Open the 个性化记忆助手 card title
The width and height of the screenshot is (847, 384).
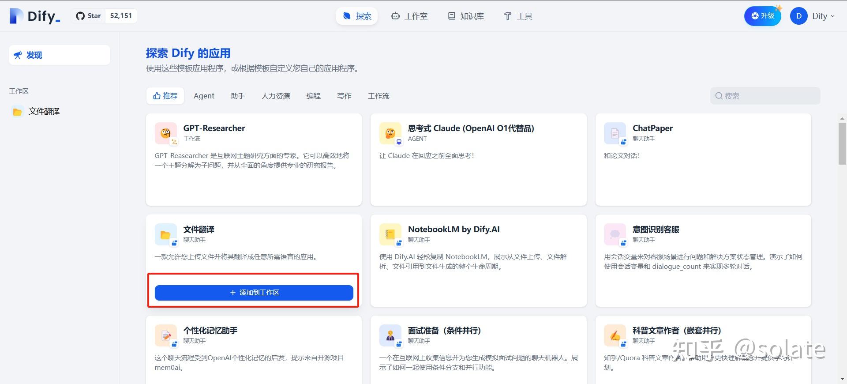click(x=210, y=331)
